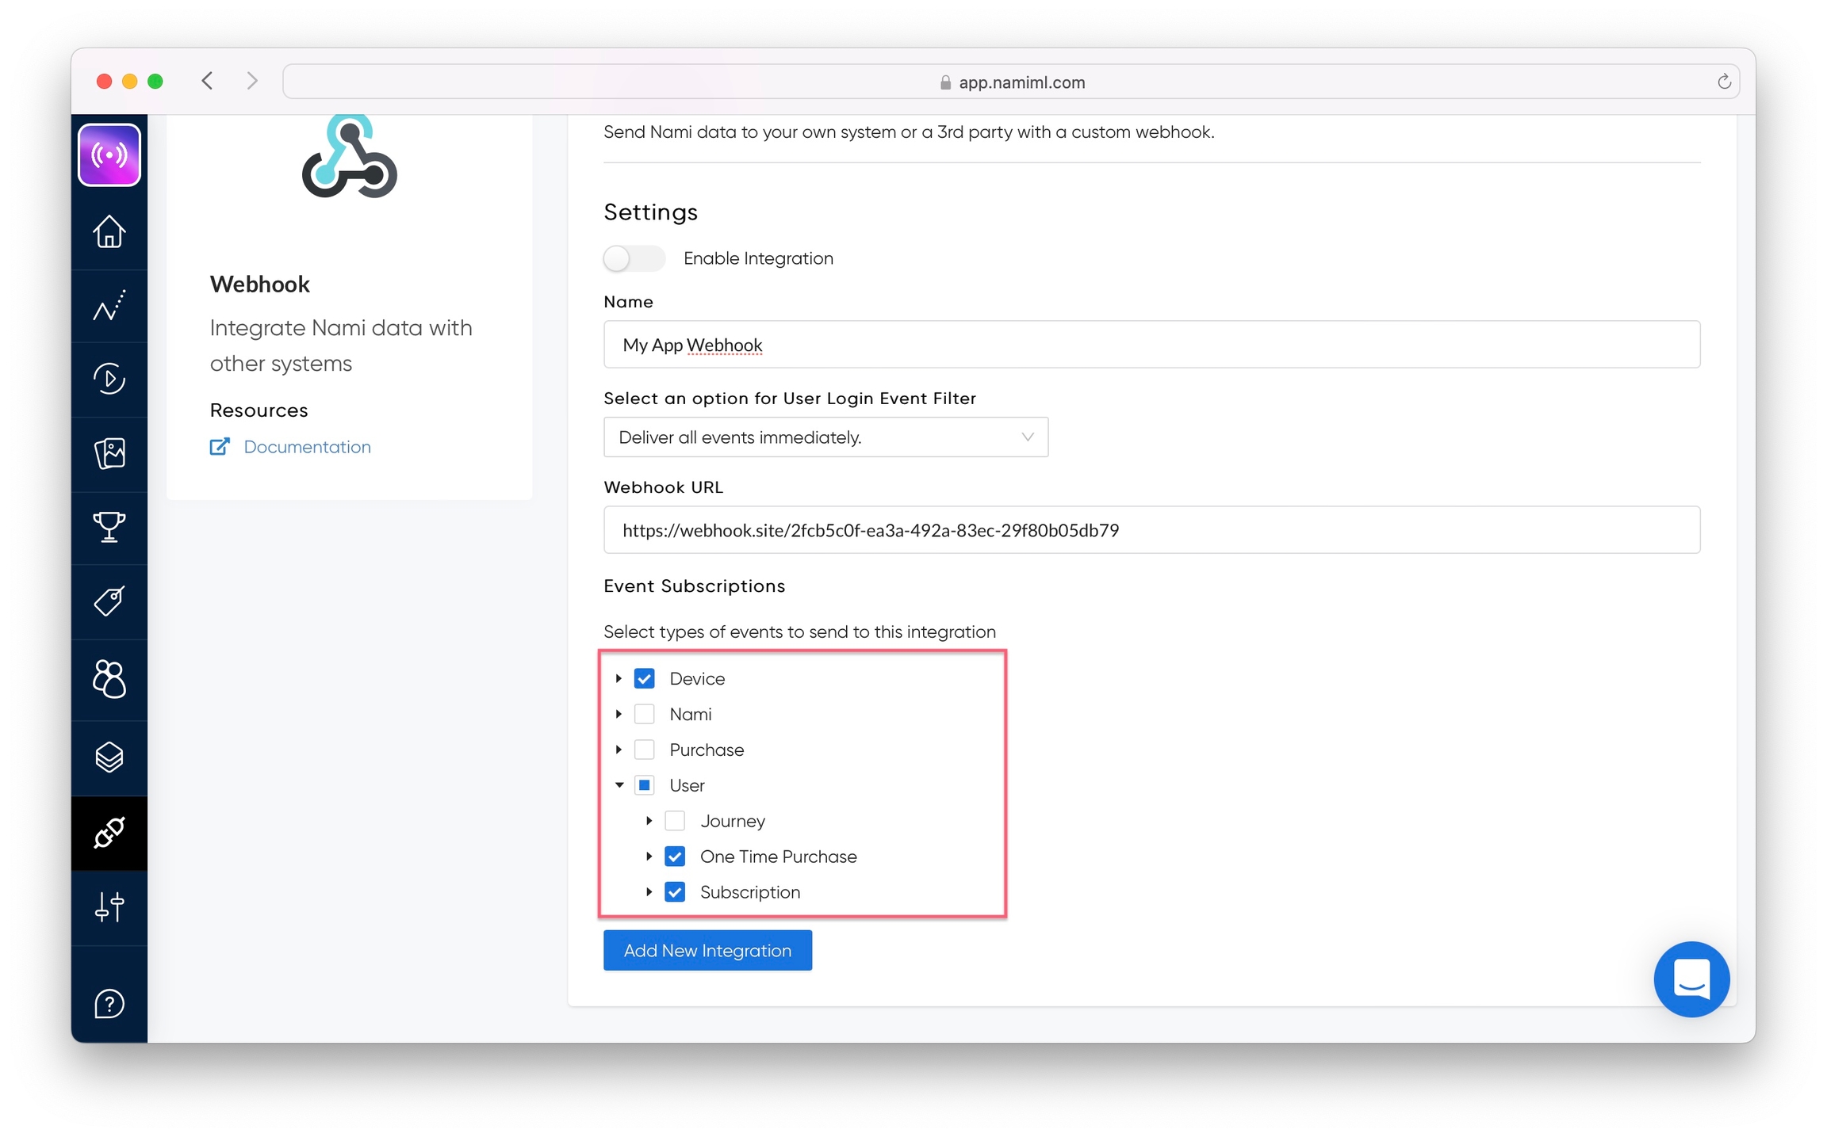The image size is (1827, 1137).
Task: Open the settings sliders sidebar icon
Action: pyautogui.click(x=109, y=907)
